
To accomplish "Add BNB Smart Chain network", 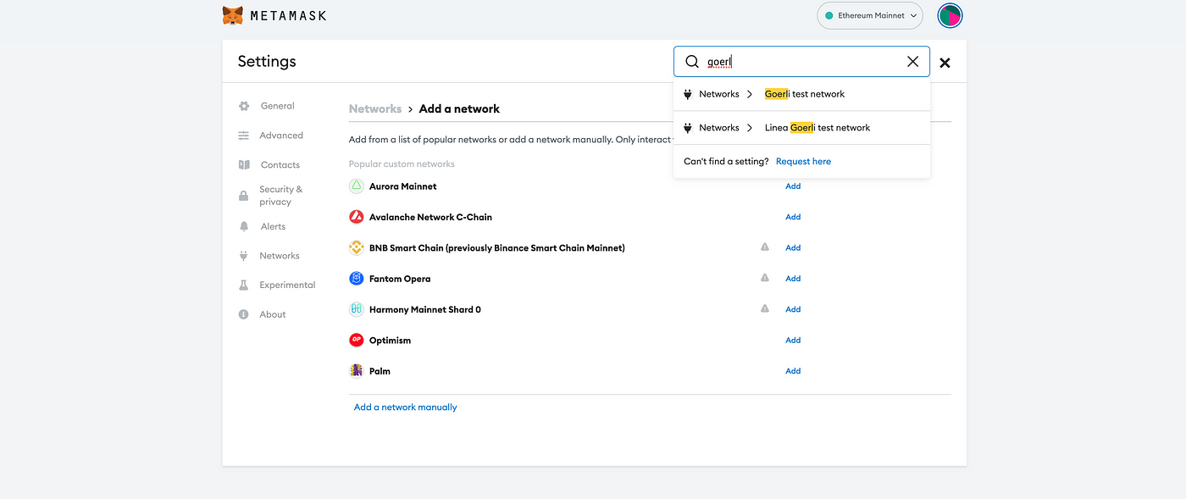I will click(793, 248).
